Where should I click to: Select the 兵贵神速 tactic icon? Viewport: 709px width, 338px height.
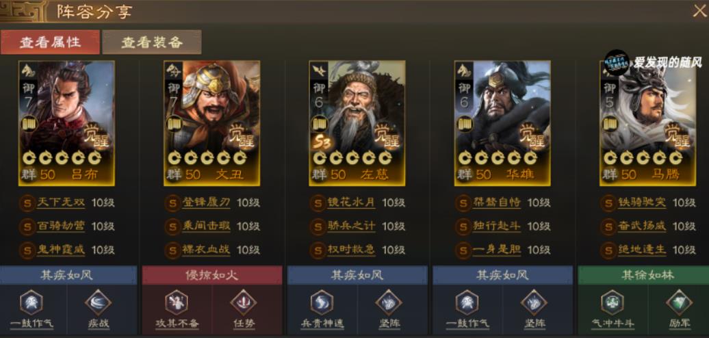click(x=322, y=302)
